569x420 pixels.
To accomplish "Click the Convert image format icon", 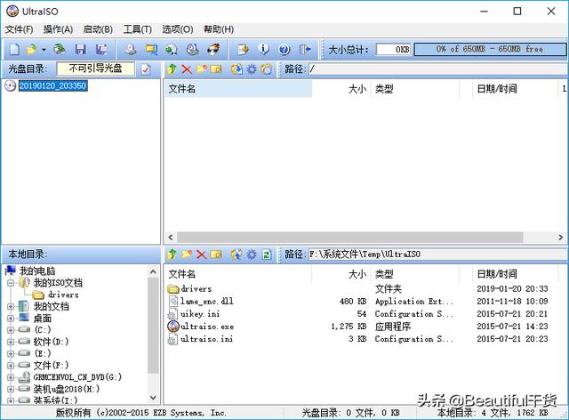I will pyautogui.click(x=172, y=49).
